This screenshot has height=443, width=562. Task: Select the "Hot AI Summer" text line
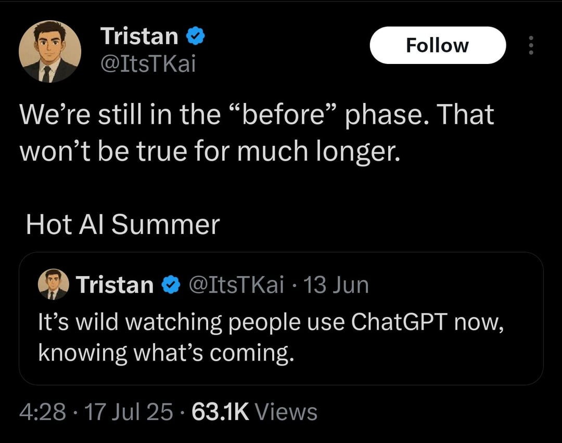123,225
